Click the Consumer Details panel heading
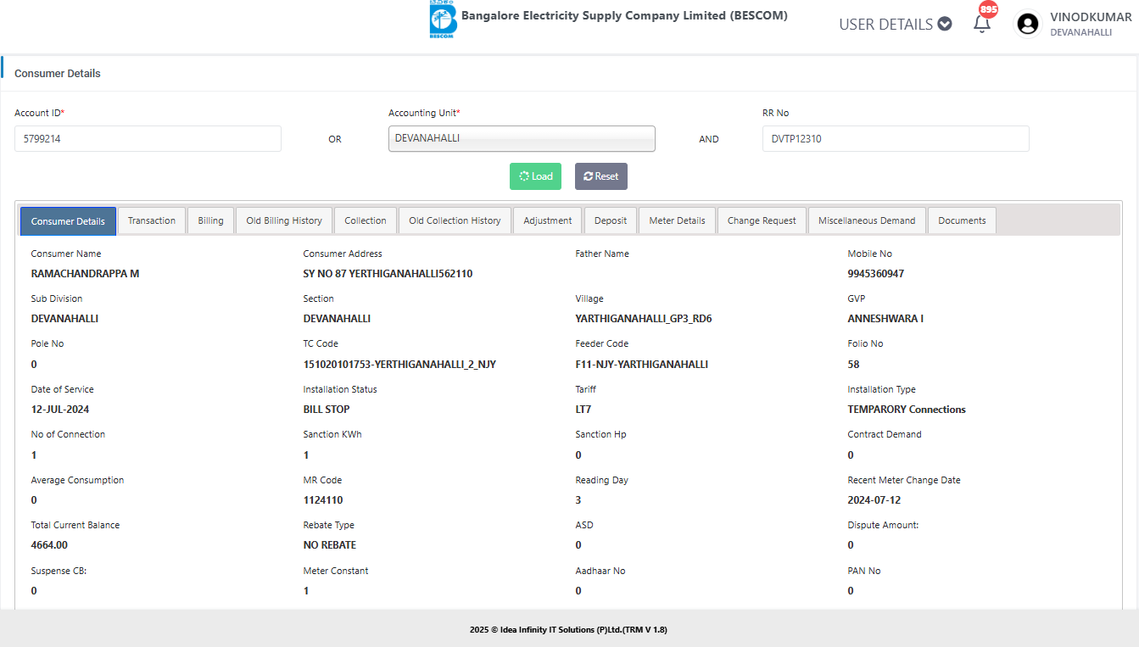Image resolution: width=1139 pixels, height=647 pixels. (58, 74)
